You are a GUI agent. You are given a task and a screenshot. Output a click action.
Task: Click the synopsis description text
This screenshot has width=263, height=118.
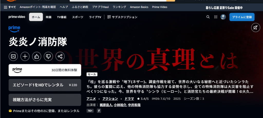point(170,87)
